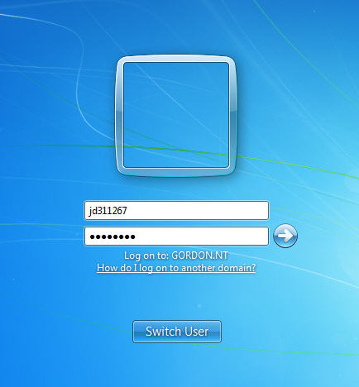The width and height of the screenshot is (359, 387).
Task: Select the empty user account picture frame
Action: 176,116
